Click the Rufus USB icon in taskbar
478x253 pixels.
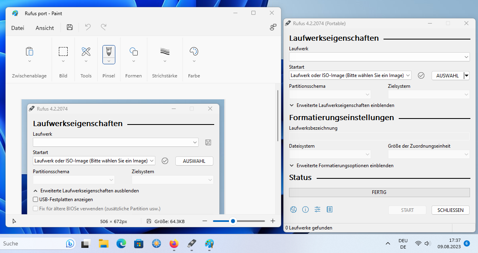click(192, 243)
